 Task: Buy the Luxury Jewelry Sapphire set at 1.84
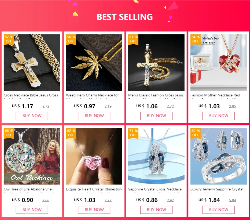(x=218, y=210)
